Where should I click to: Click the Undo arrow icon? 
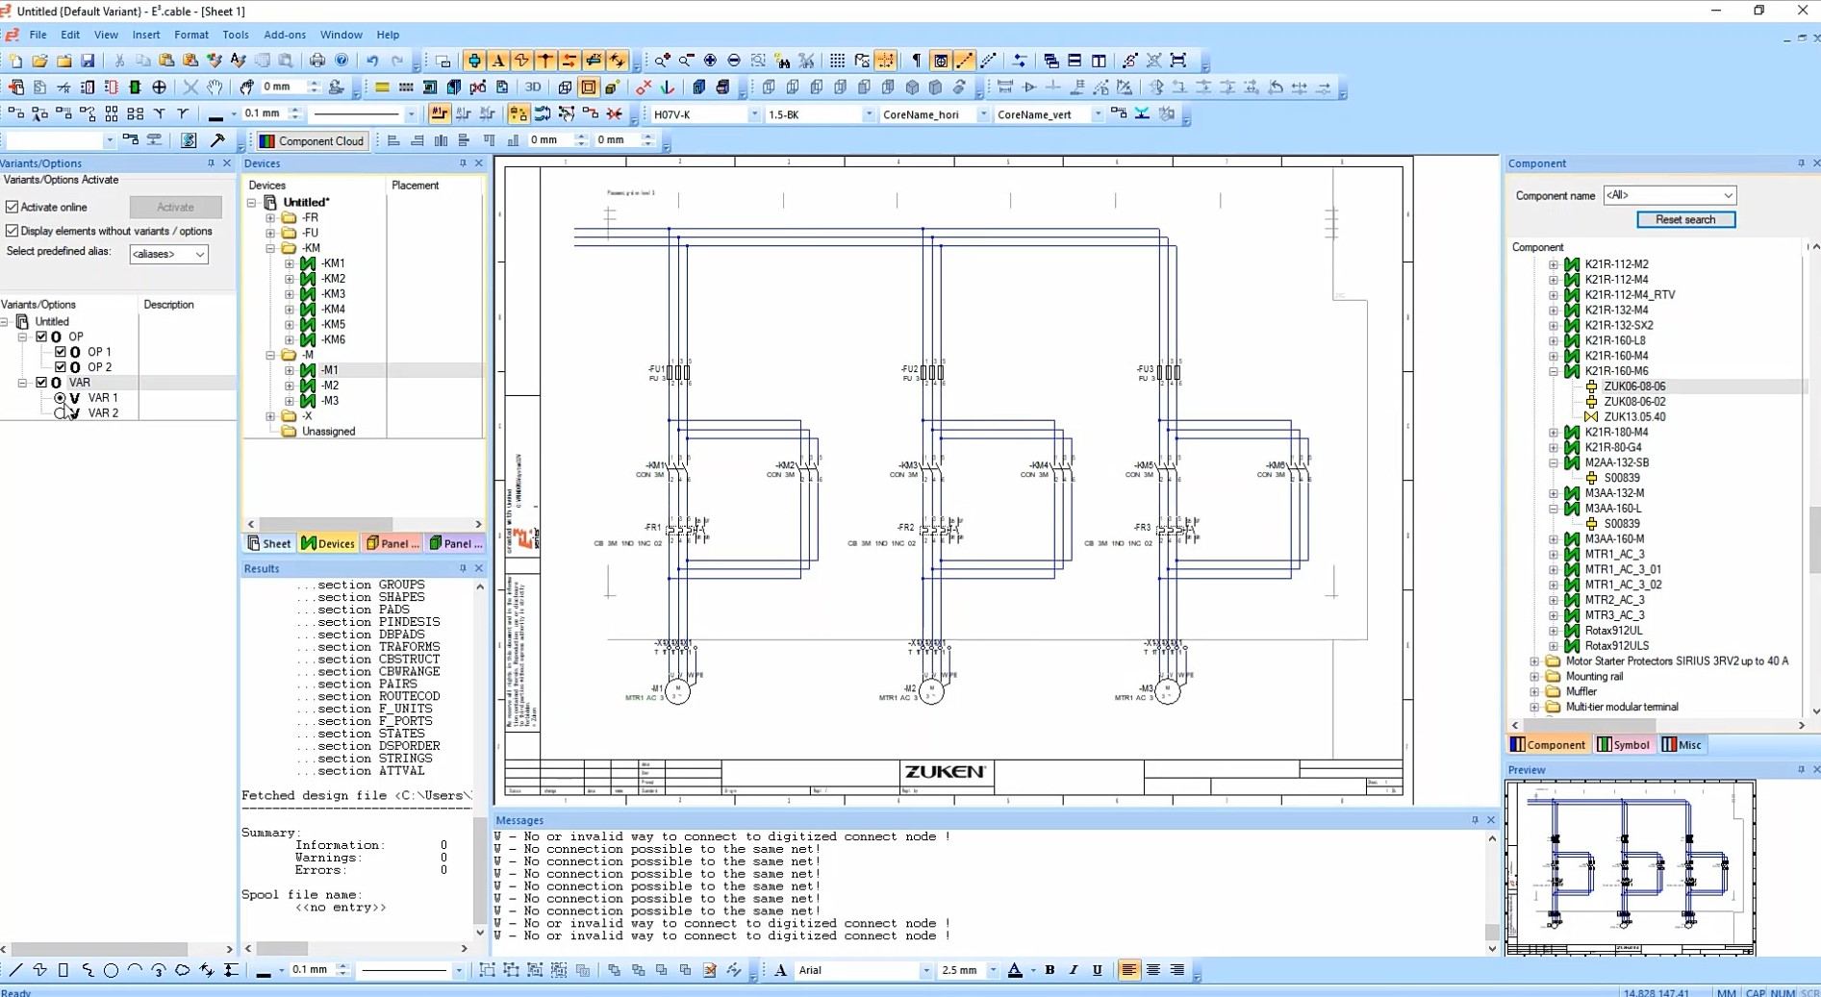pos(372,61)
